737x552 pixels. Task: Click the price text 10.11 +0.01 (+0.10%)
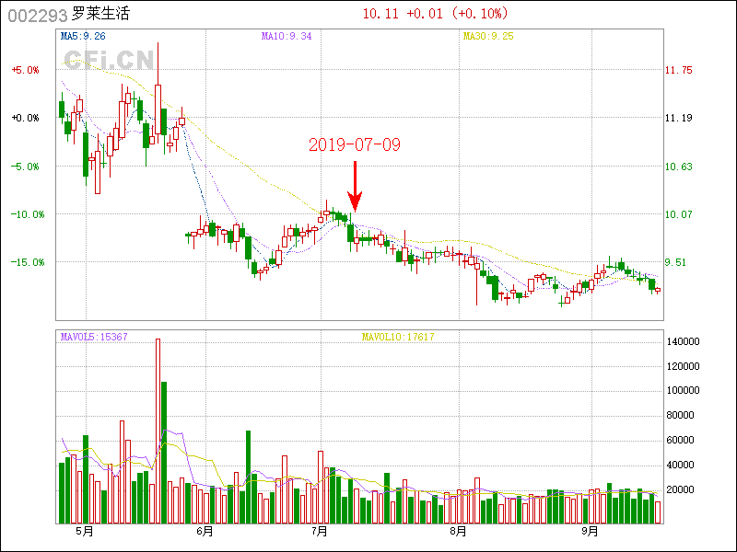tap(435, 13)
